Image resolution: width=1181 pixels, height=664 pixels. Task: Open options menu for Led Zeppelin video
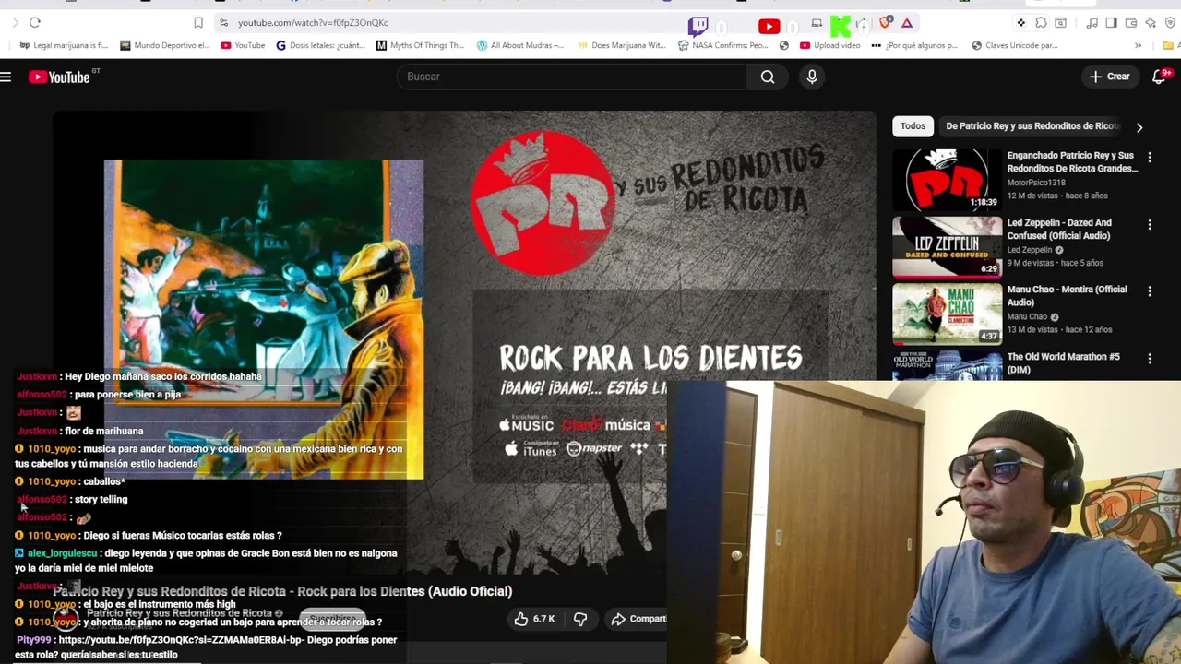point(1150,225)
